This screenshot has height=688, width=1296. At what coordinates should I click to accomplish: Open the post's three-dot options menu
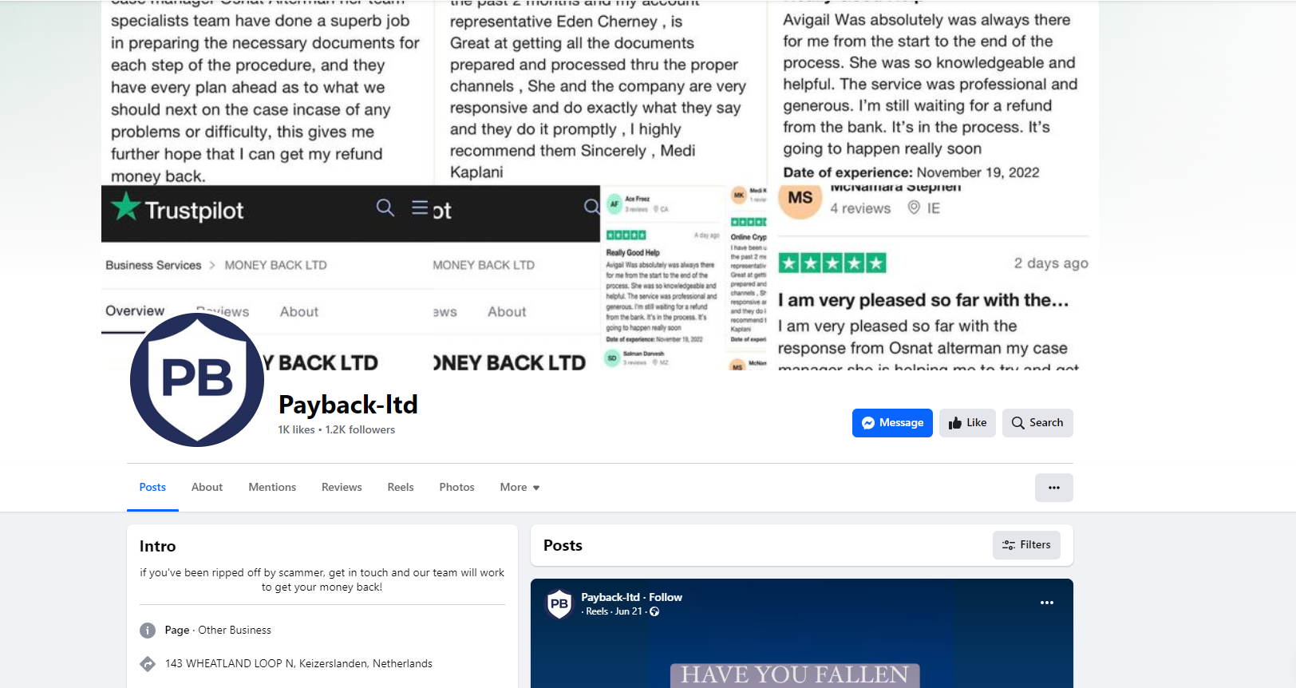click(1047, 603)
